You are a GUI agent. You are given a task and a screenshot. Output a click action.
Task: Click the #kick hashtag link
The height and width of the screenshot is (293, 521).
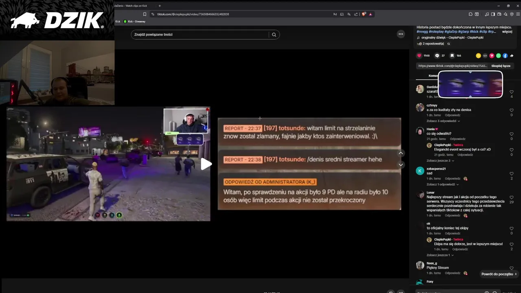click(x=474, y=31)
